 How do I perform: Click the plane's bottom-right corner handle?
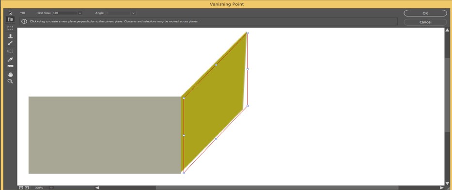[x=248, y=106]
